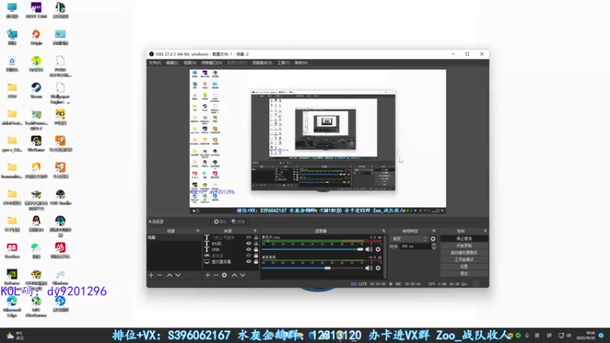Open the GeForce Experience desktop shortcut

(12, 277)
